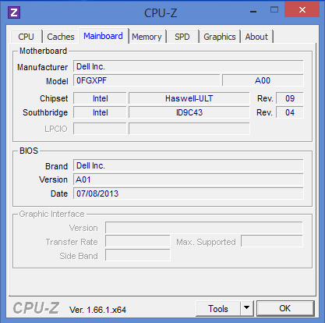
Task: Click the OK button
Action: point(285,308)
